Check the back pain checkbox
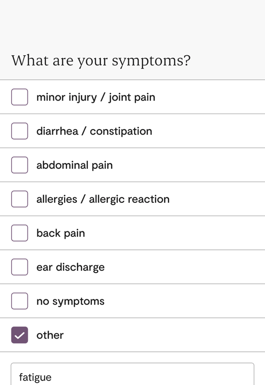265x385 pixels. (19, 233)
